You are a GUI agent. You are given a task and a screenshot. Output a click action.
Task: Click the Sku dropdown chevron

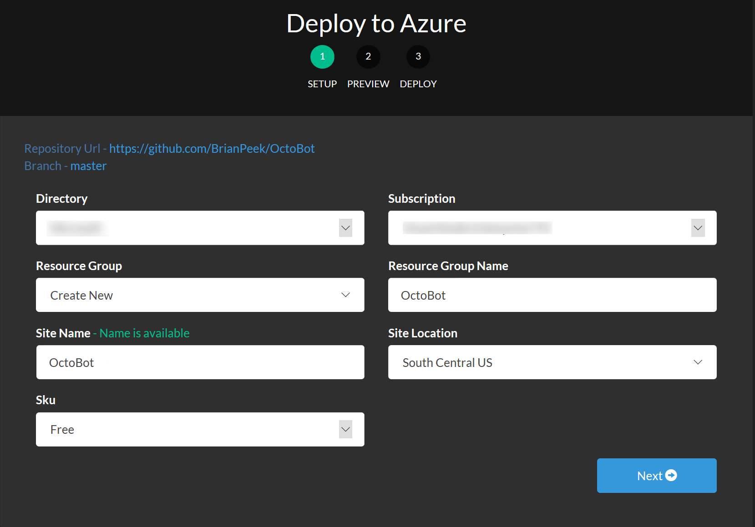345,429
